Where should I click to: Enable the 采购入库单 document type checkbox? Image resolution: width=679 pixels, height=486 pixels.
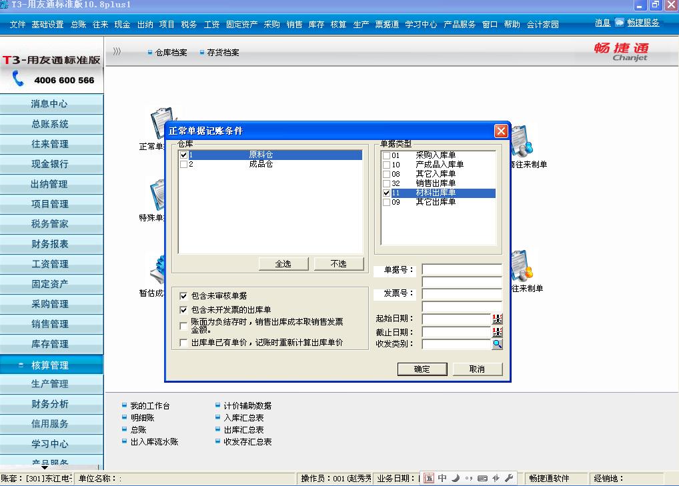(386, 154)
